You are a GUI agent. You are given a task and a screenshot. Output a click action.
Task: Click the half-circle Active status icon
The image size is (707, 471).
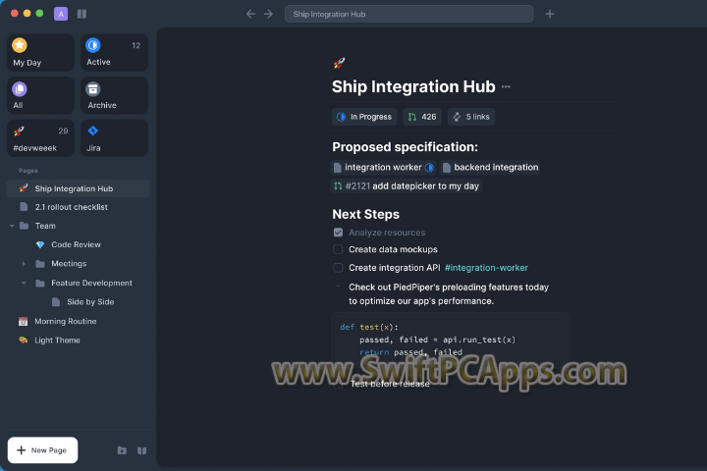tap(93, 45)
